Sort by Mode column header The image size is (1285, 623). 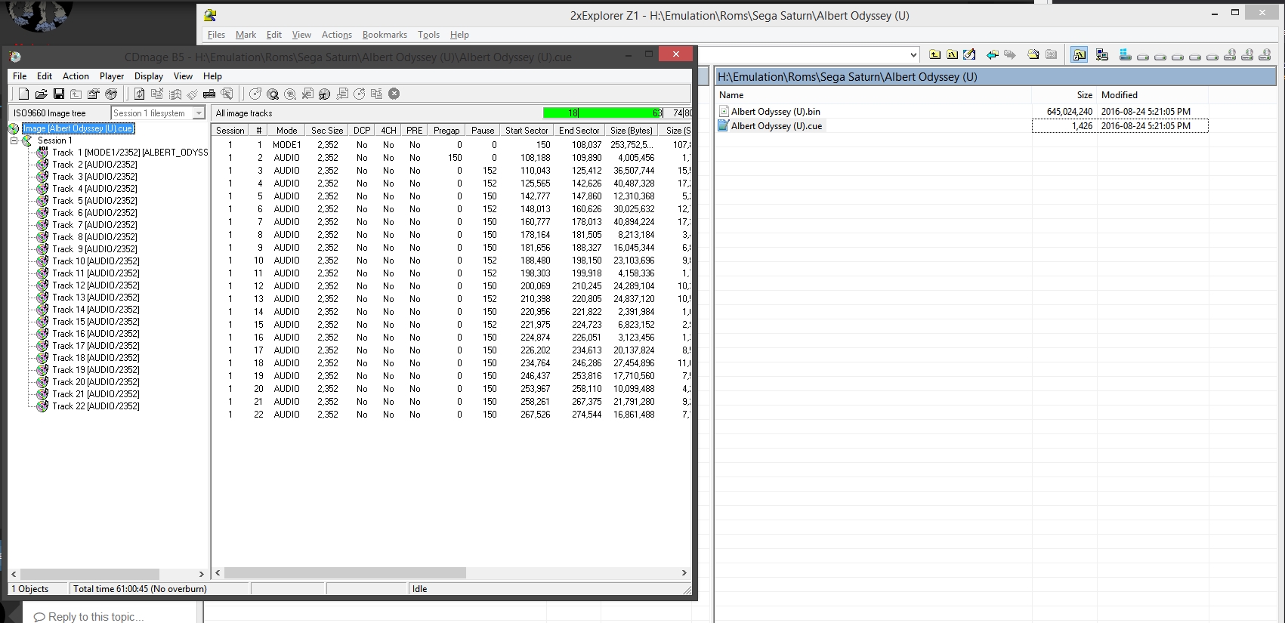pos(286,131)
